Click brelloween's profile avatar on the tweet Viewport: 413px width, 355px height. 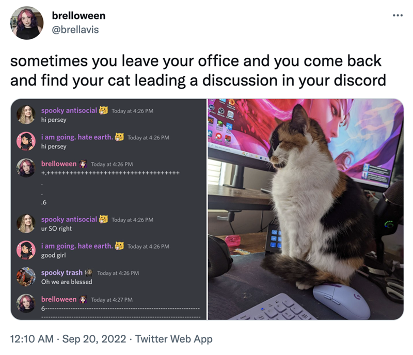tap(27, 23)
